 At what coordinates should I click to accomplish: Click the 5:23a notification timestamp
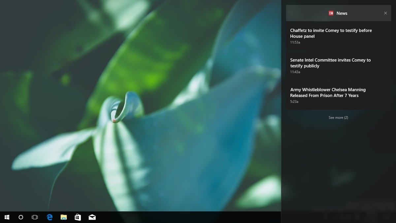point(294,101)
